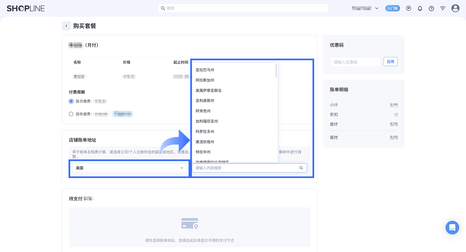Open the notifications bell
Screen dimensions: 466x252
pos(420,8)
